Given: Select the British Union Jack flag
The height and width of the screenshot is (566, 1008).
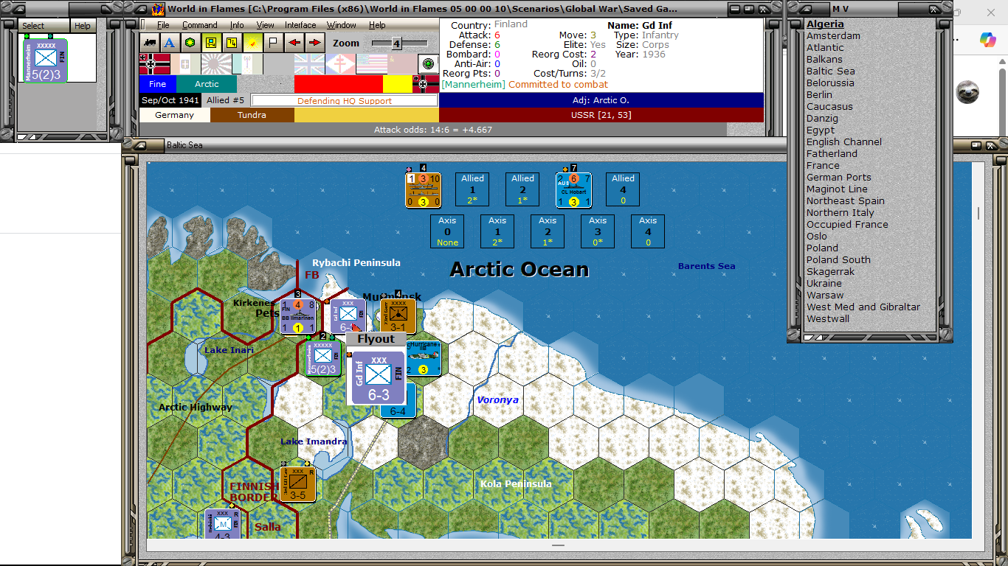Looking at the screenshot, I should point(310,64).
